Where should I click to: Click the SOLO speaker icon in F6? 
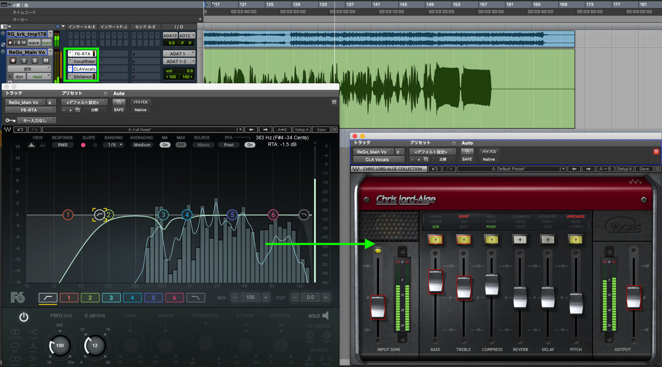click(x=324, y=315)
